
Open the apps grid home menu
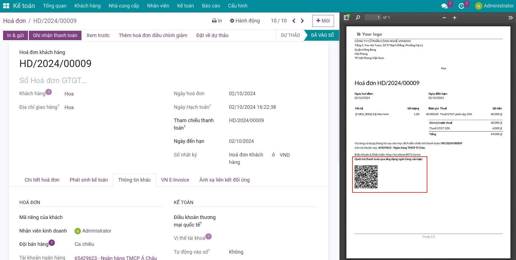coord(6,6)
